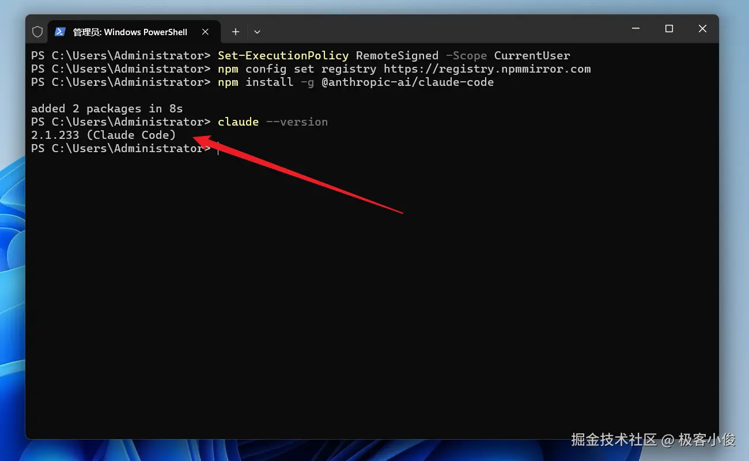Click the -g flag in the install command
Image resolution: width=749 pixels, height=461 pixels.
pos(307,82)
